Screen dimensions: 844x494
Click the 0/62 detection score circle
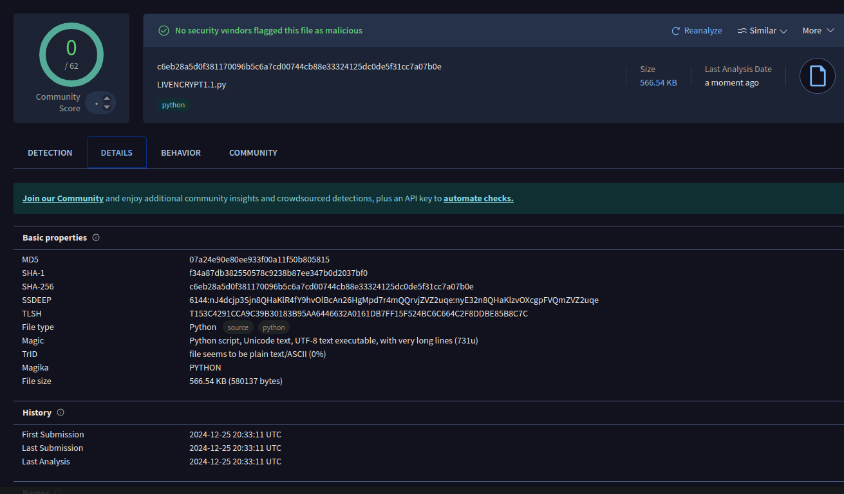(x=71, y=54)
